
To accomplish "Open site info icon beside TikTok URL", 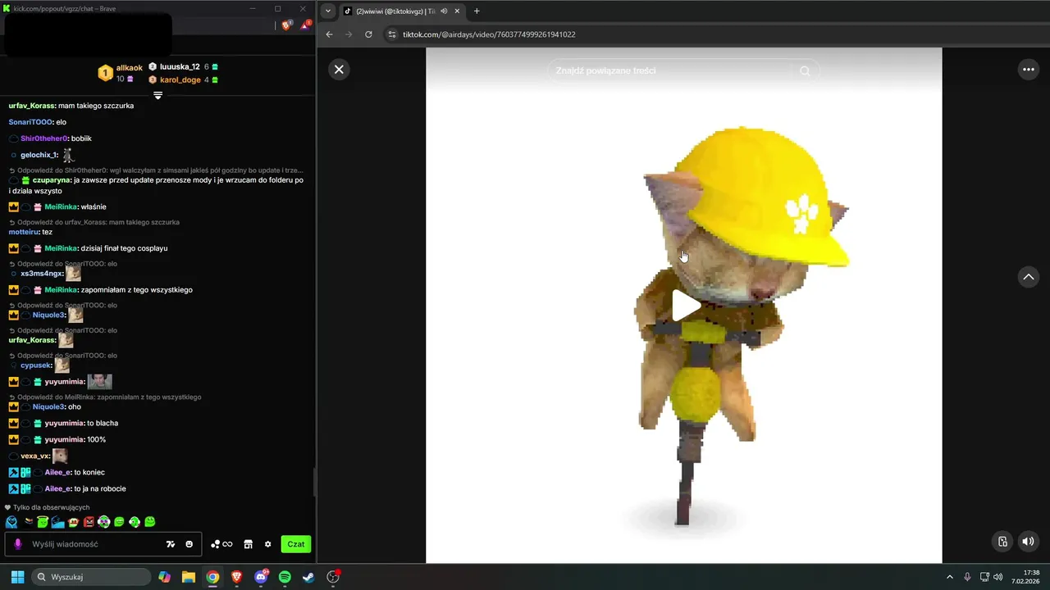I will [392, 34].
